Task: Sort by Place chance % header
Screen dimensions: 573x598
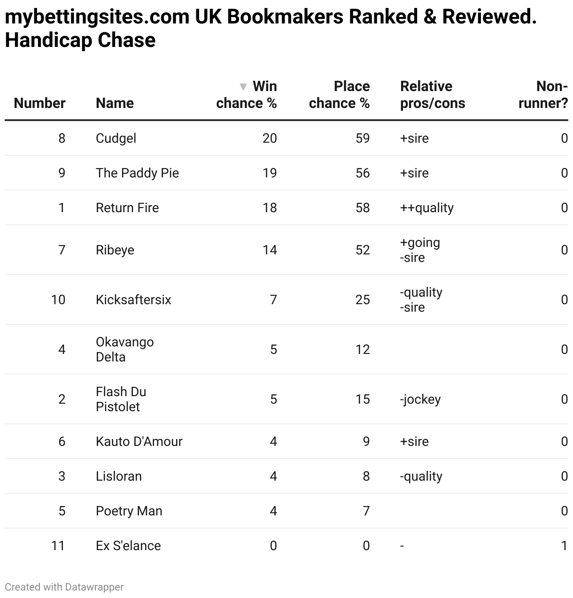Action: coord(339,95)
